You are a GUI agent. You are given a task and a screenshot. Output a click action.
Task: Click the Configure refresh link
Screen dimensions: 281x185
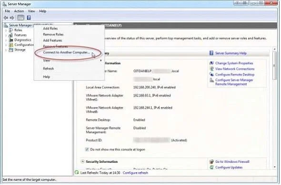135,173
